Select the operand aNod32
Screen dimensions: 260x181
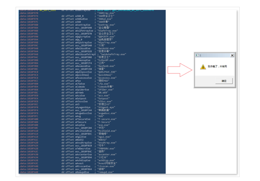coord(79,140)
